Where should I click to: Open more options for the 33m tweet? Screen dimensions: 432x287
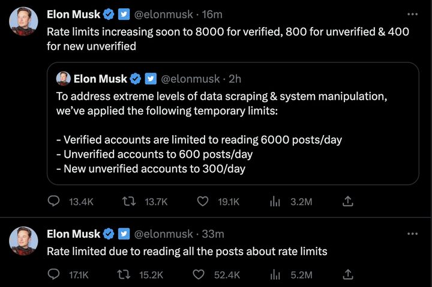pyautogui.click(x=412, y=234)
